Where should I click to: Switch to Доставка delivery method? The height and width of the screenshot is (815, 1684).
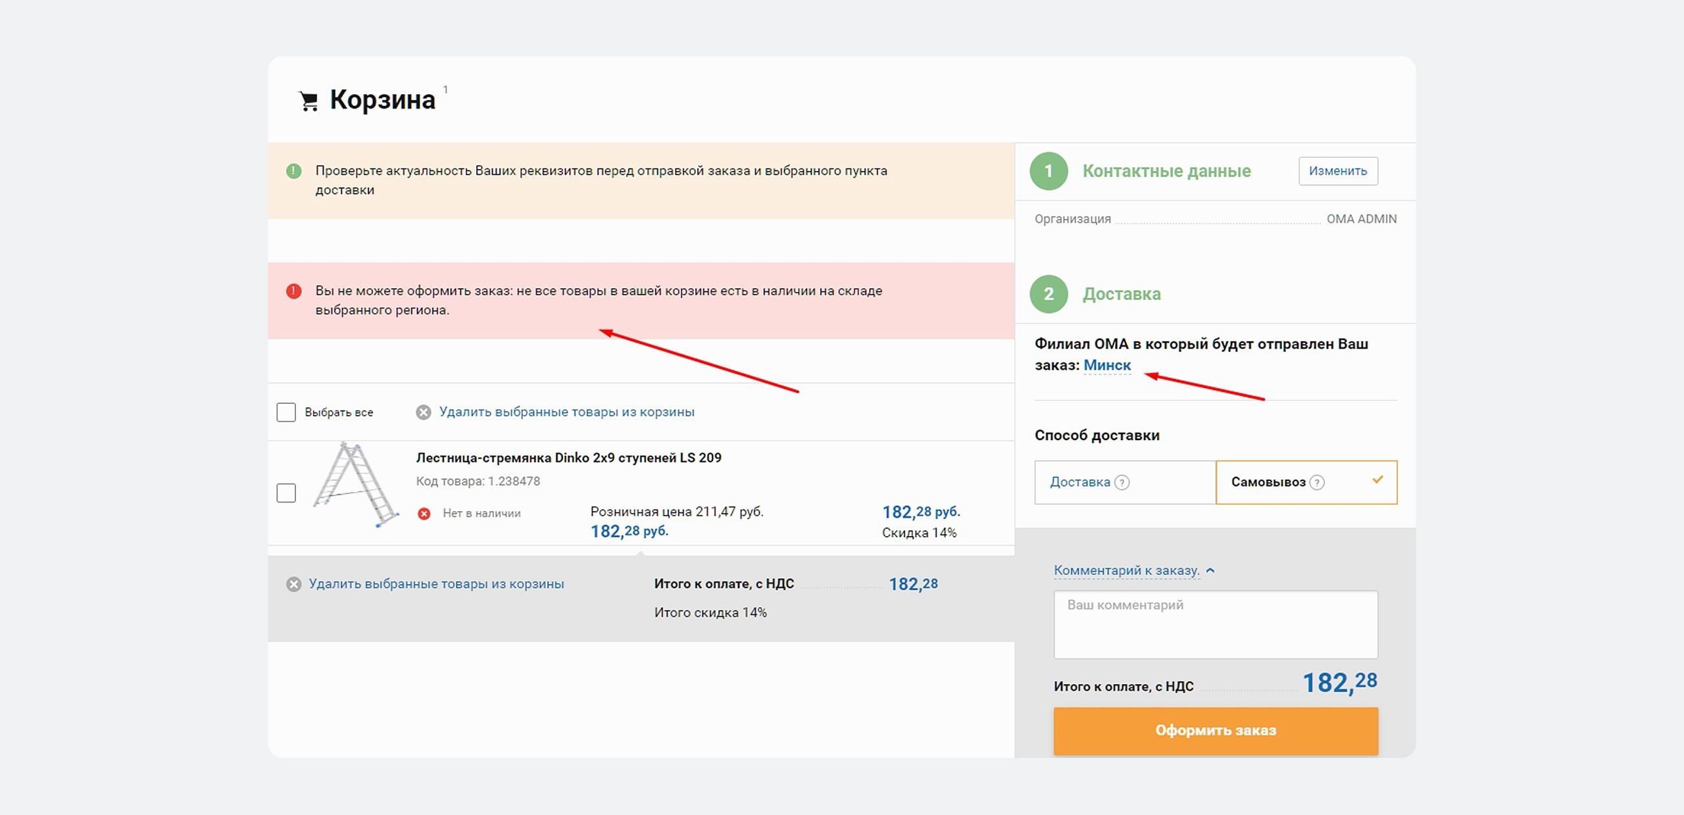[1080, 482]
